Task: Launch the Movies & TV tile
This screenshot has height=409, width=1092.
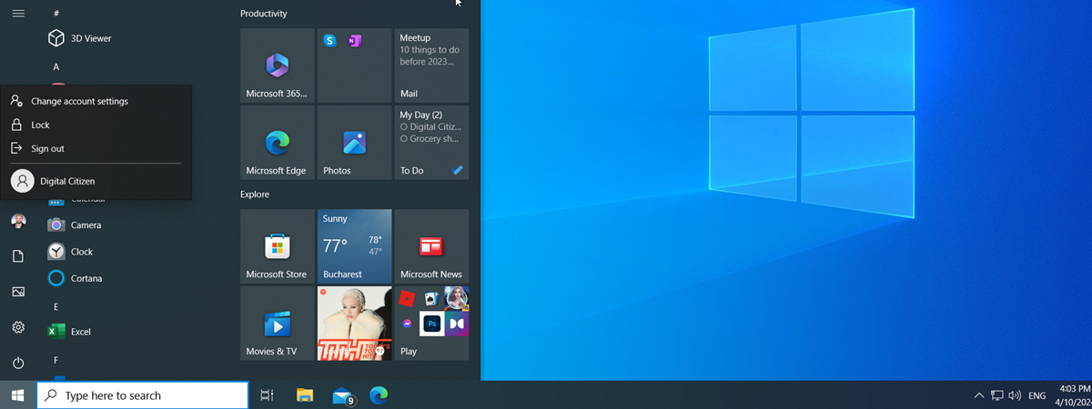Action: click(x=278, y=324)
